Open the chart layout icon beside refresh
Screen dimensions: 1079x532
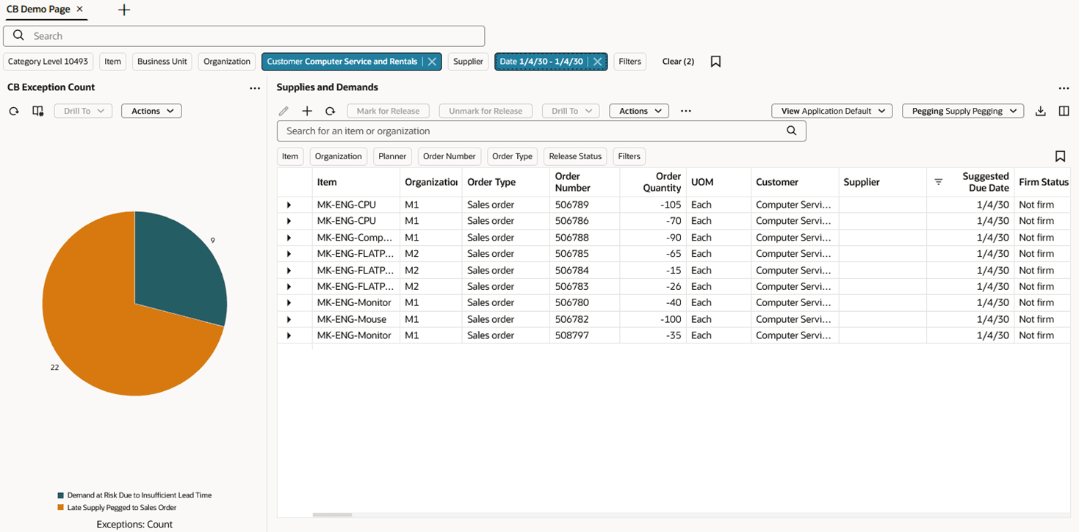pos(37,111)
